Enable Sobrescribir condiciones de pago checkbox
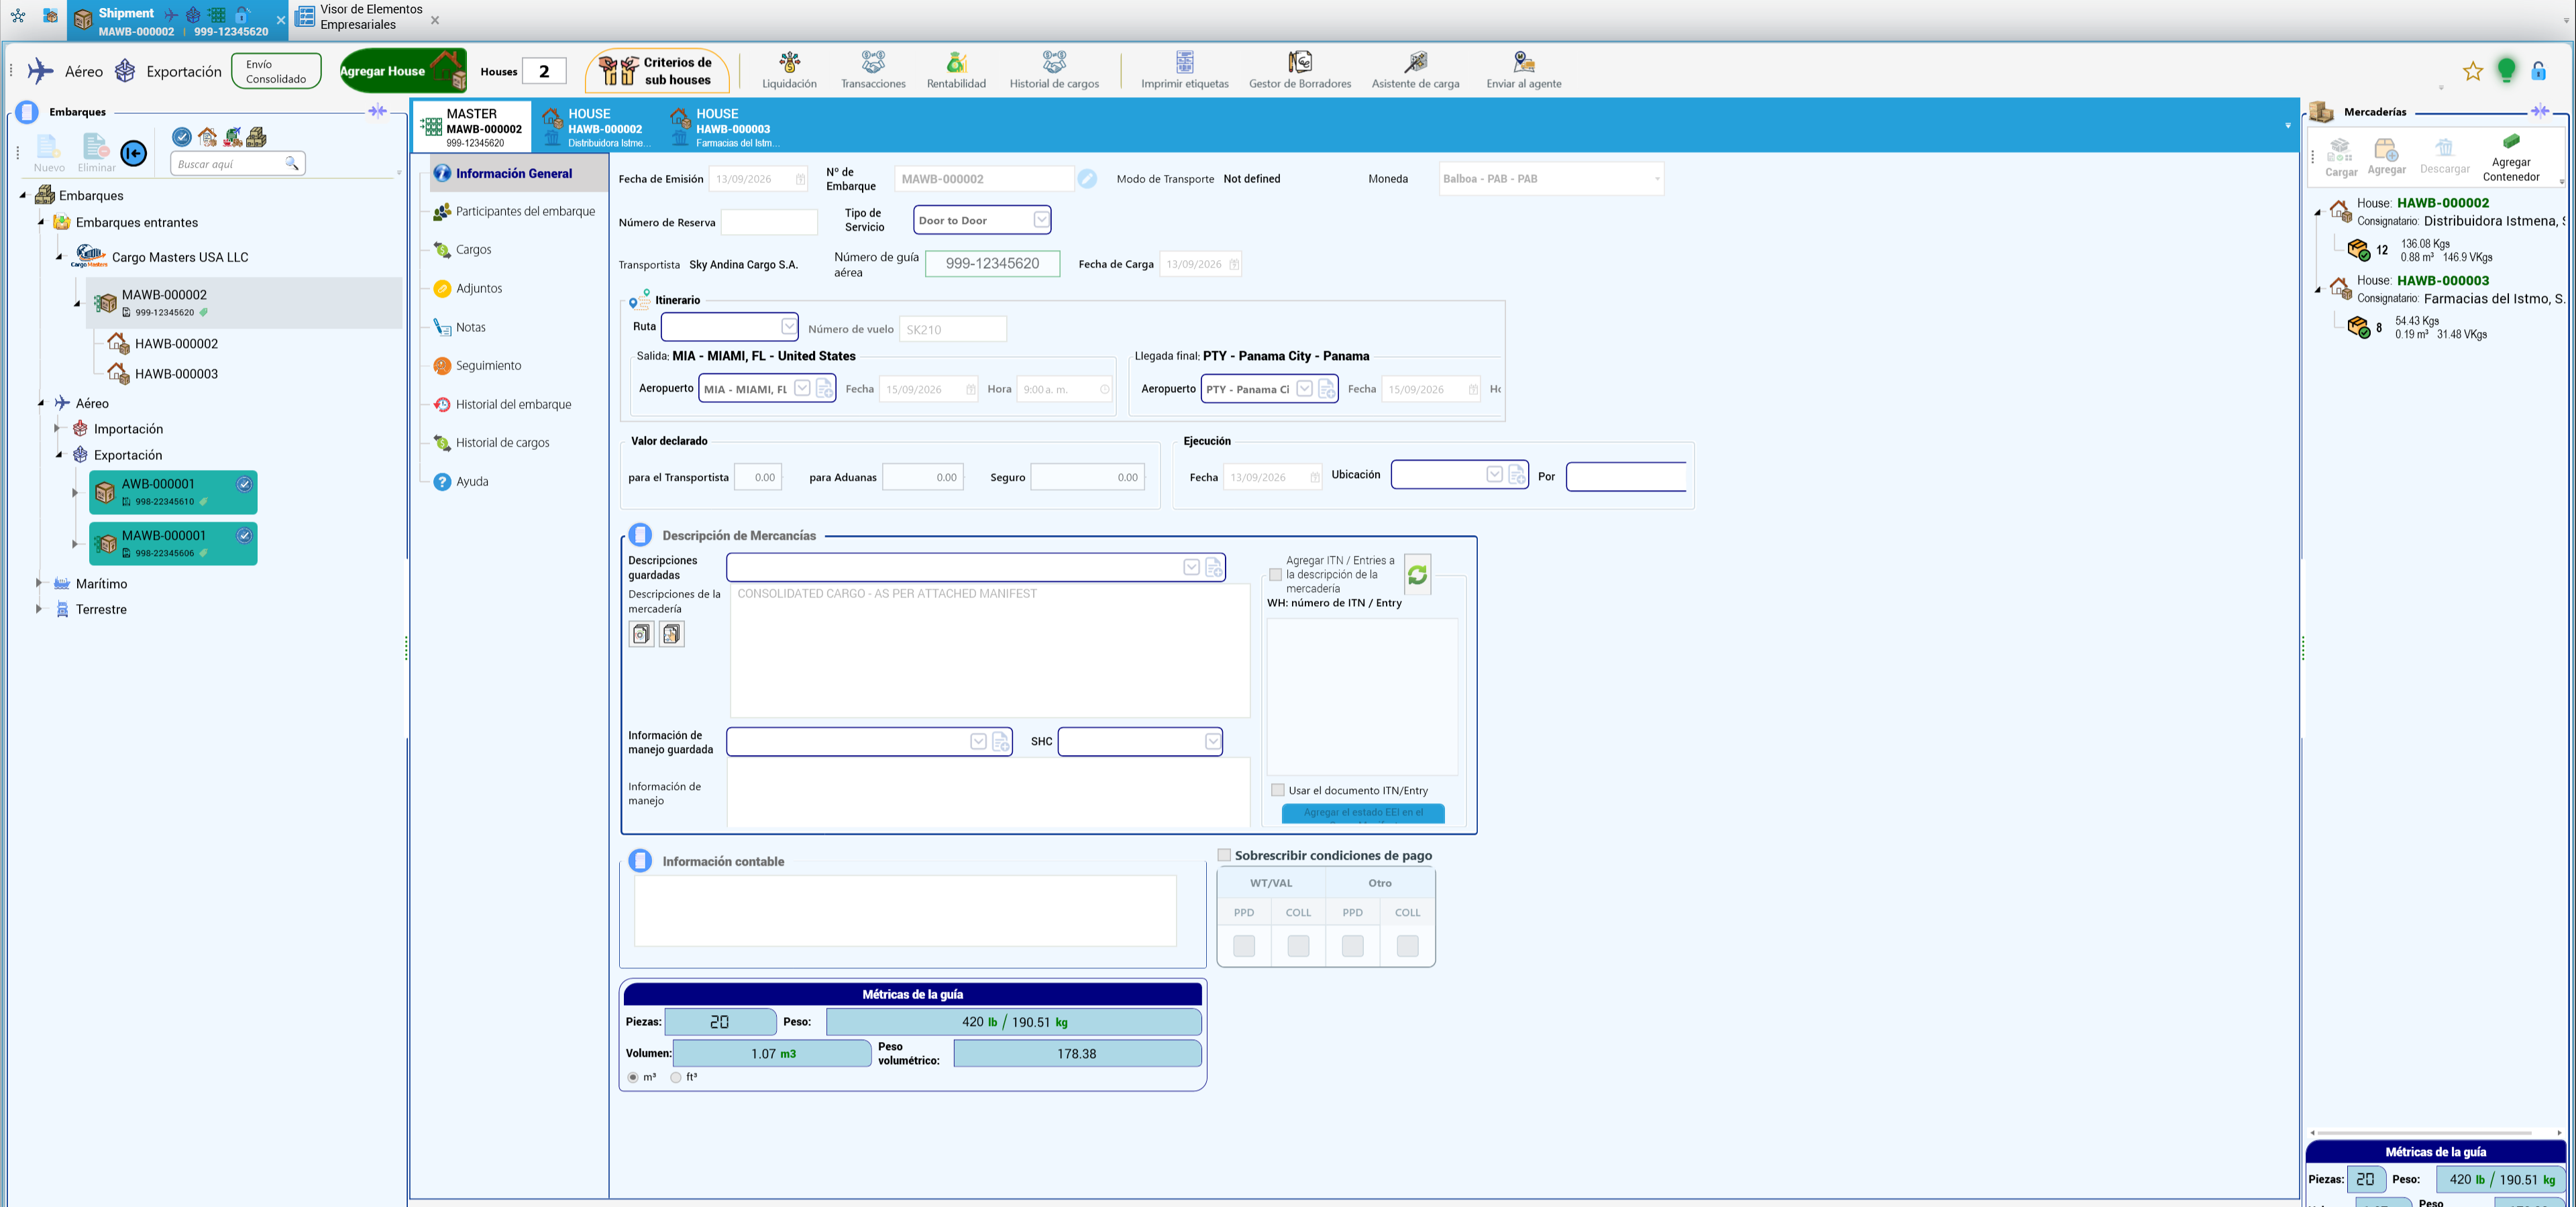 point(1224,855)
